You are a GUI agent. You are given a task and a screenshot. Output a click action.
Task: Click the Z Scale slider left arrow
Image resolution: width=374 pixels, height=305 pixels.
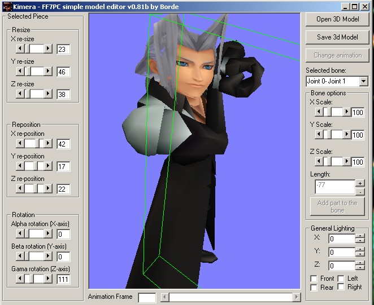point(319,162)
